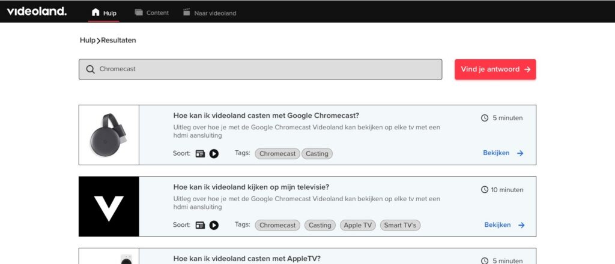Click the 10 minuten duration text
Viewport: 615px width, 264px height.
click(507, 190)
